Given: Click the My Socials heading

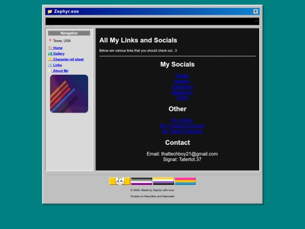Looking at the screenshot, I should 177,64.
